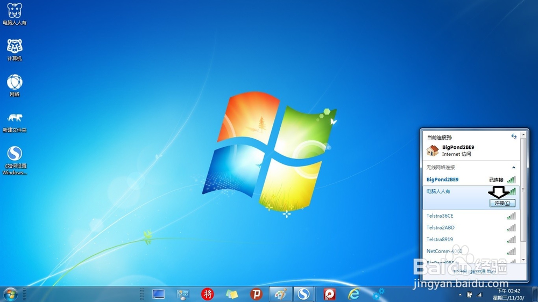Click the house icon for BigPond2BE9
This screenshot has height=302, width=538.
(433, 150)
